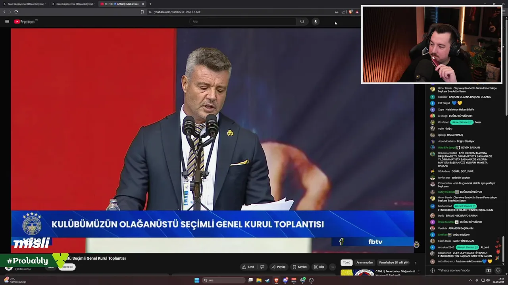The width and height of the screenshot is (508, 285).
Task: Click 'BRAVO HBK BRAVO SARAN' chat message
Action: pyautogui.click(x=462, y=216)
